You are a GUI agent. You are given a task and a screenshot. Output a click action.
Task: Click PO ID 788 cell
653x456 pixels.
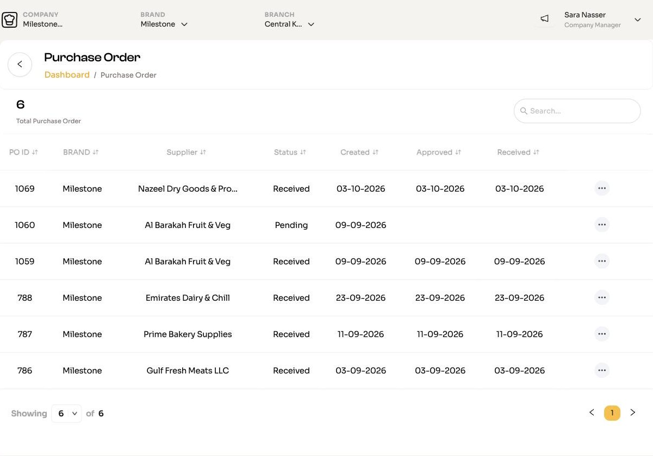[24, 298]
